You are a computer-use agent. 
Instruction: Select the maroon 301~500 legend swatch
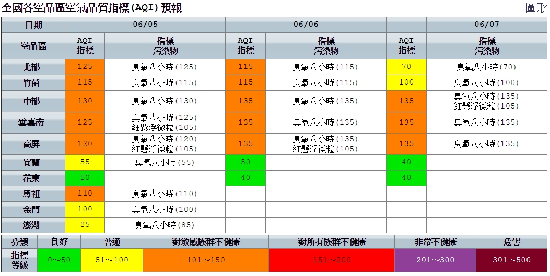point(512,260)
